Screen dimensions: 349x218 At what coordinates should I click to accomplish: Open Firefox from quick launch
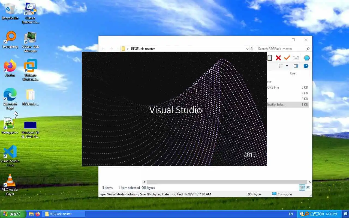(x=38, y=214)
